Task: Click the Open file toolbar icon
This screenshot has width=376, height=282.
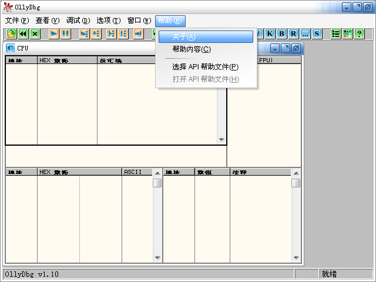Action: coord(11,34)
